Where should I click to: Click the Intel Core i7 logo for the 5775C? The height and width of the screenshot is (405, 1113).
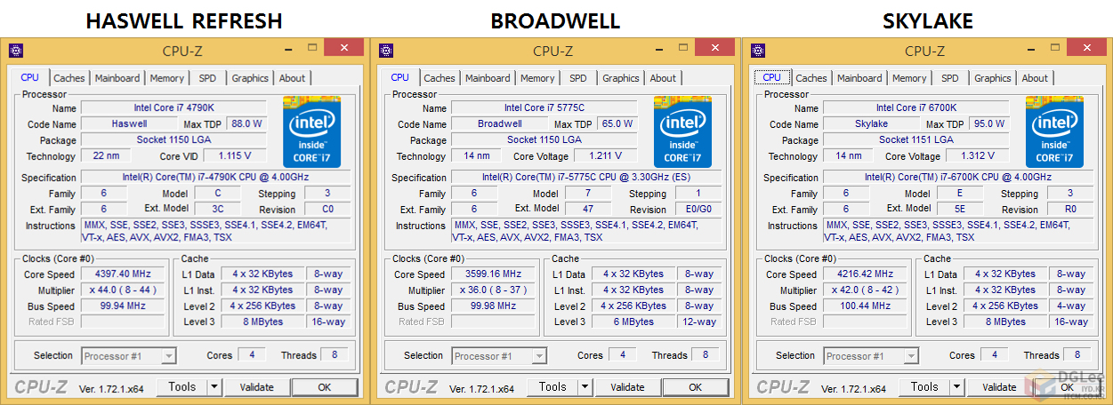pyautogui.click(x=682, y=131)
